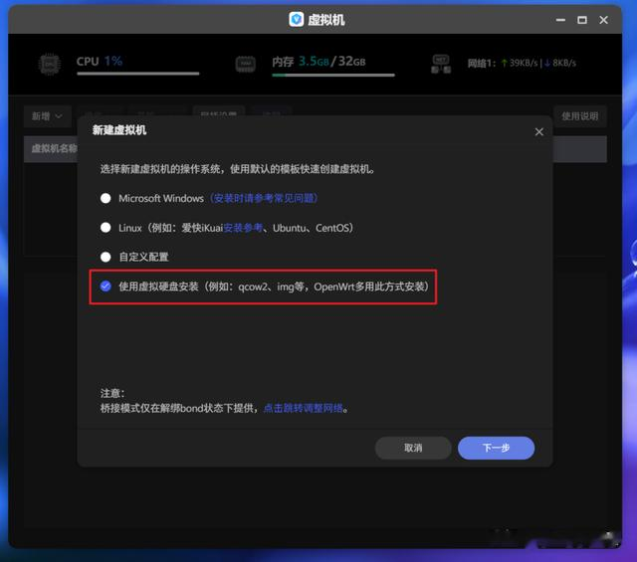Select the Linux radio option
Viewport: 637px width, 562px height.
tap(106, 228)
